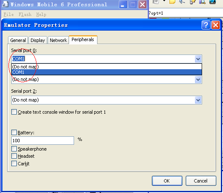Click the film strip icon in background toolbar
Screen dimensions: 223x193
point(213,2)
